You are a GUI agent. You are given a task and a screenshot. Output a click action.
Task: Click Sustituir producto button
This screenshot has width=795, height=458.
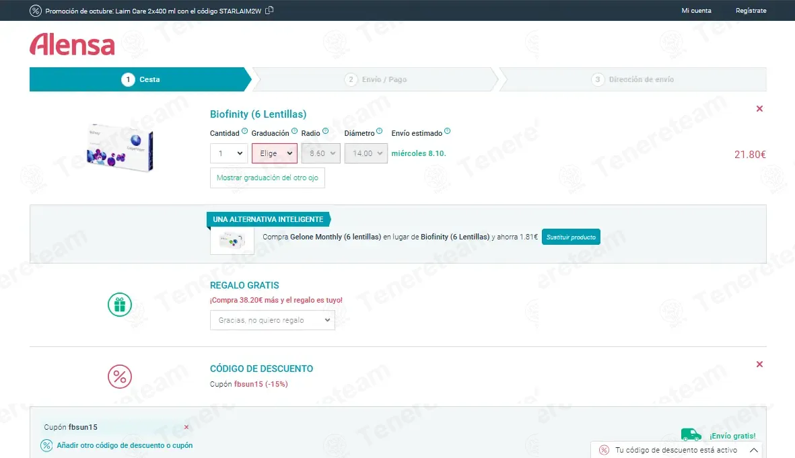coord(571,237)
